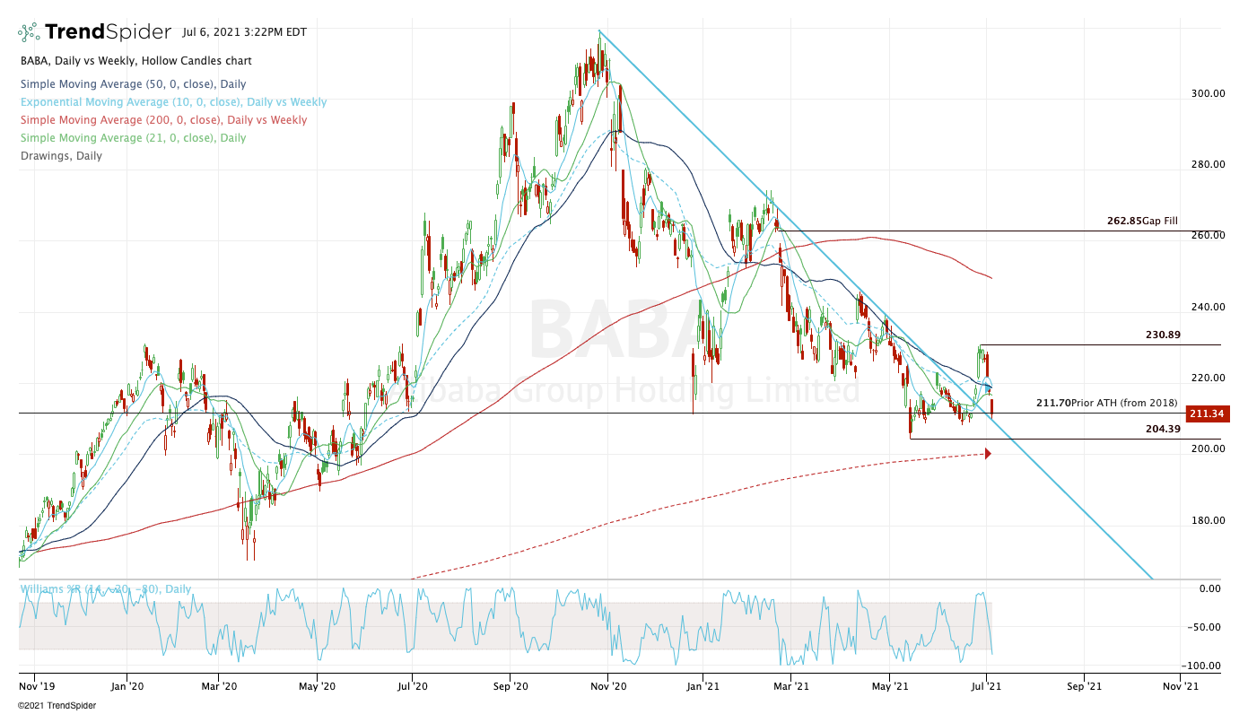Click the Jan '20 date axis label
The height and width of the screenshot is (714, 1248).
pos(127,685)
